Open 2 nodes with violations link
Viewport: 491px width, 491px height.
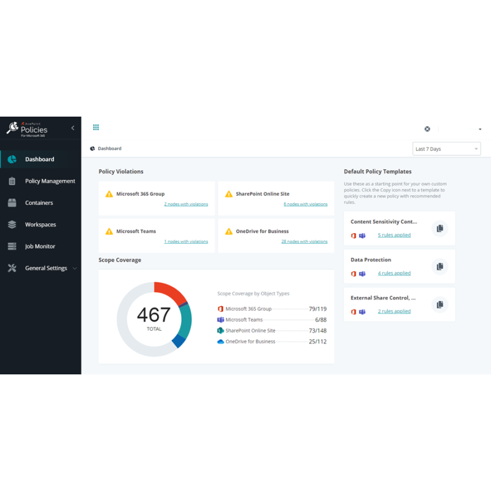pyautogui.click(x=186, y=204)
